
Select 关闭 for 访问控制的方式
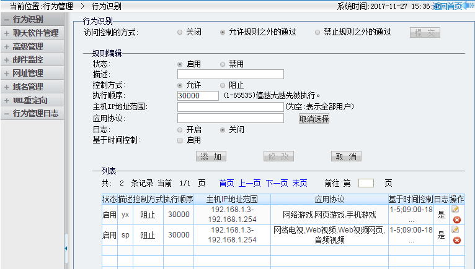point(180,32)
